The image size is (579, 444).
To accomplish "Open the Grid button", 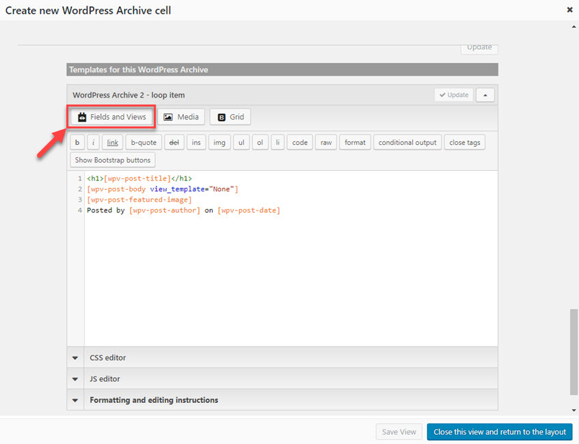I will click(x=230, y=117).
